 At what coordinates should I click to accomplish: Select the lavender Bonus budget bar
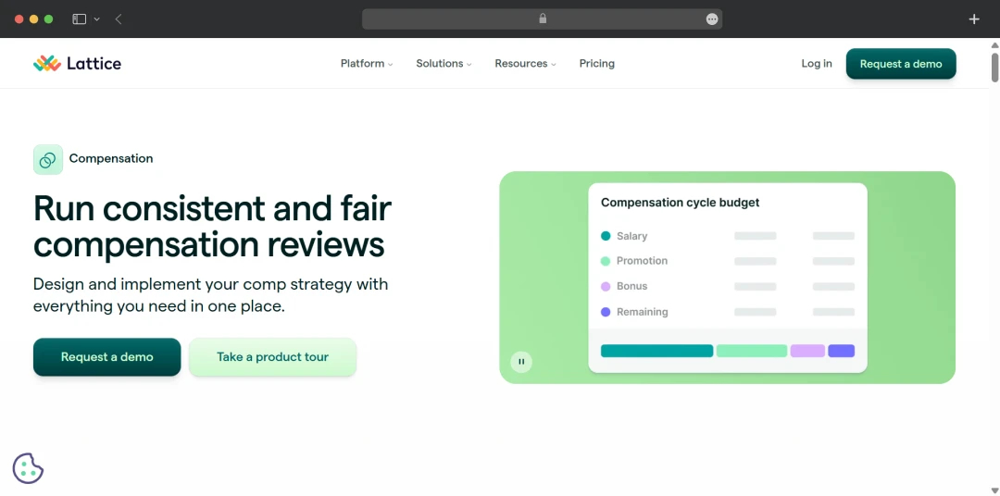pyautogui.click(x=807, y=351)
